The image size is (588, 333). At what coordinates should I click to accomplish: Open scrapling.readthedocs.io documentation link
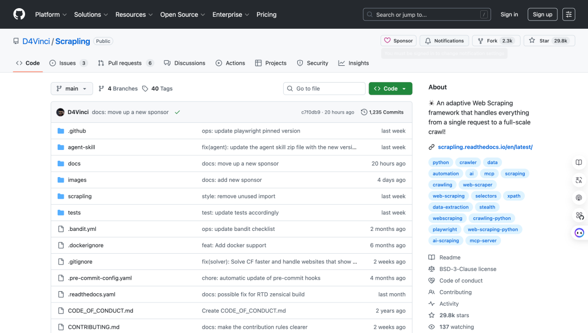click(485, 147)
